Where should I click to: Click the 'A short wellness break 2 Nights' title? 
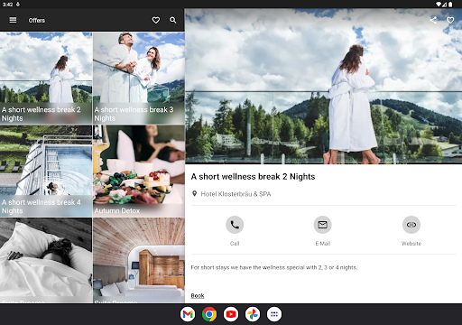(x=253, y=177)
